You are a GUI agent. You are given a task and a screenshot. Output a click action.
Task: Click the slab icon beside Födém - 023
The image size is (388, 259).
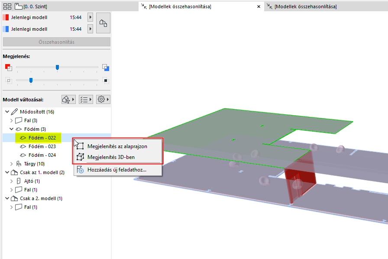23,146
